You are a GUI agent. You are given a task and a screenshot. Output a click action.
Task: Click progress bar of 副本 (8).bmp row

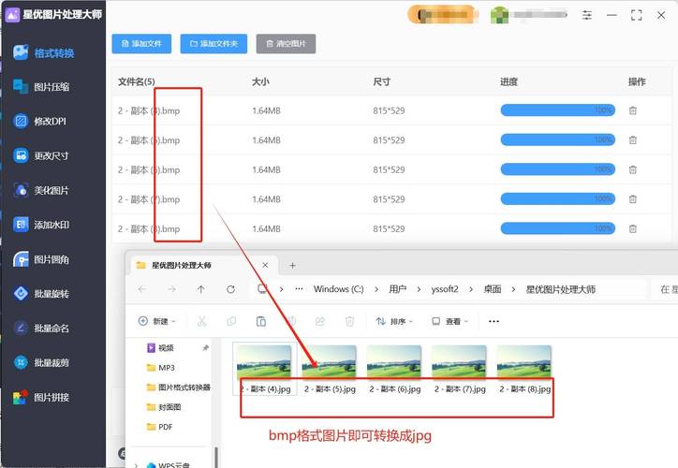click(x=558, y=228)
